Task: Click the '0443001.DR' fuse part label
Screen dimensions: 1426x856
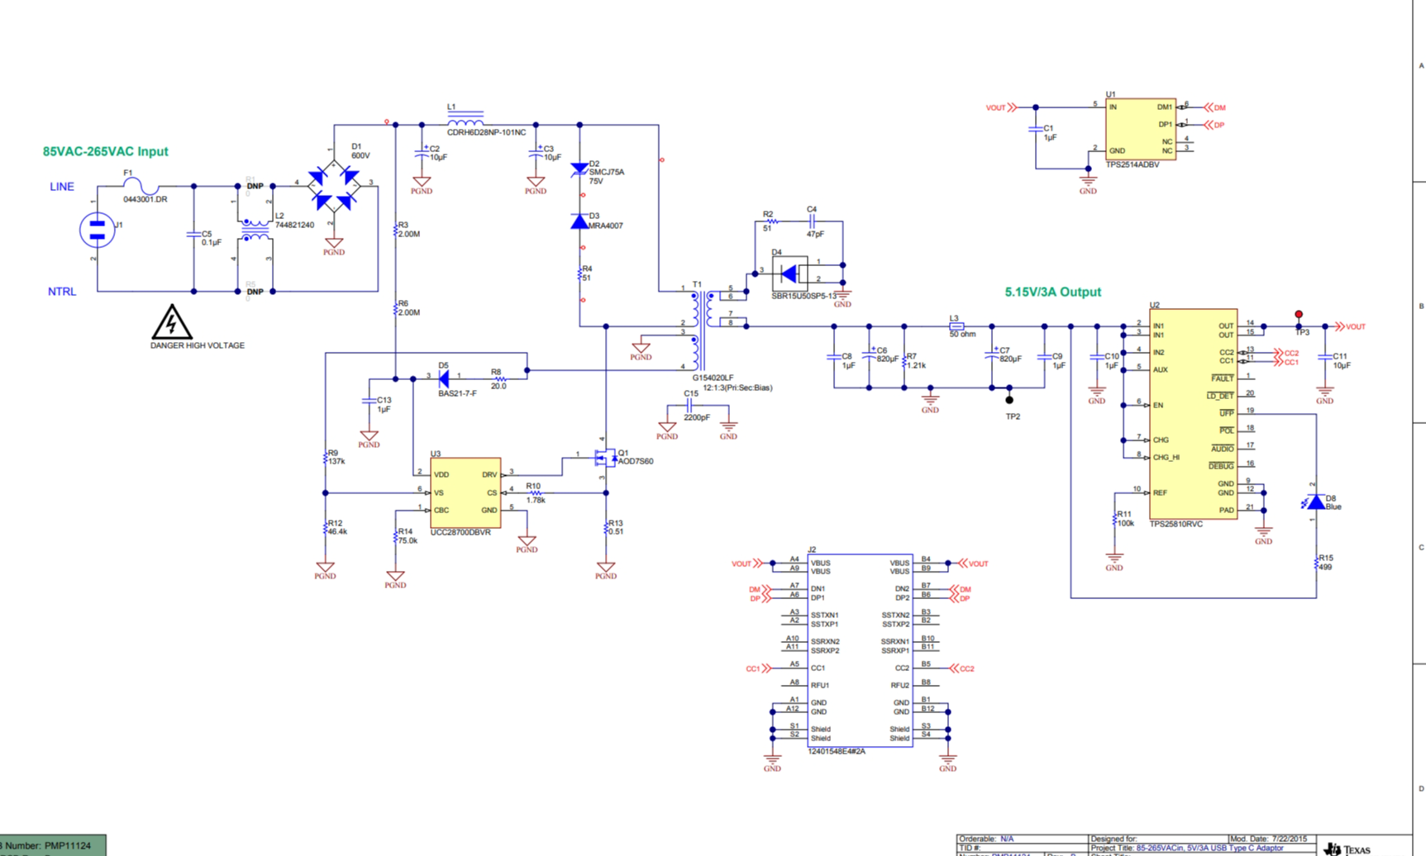Action: (x=145, y=199)
